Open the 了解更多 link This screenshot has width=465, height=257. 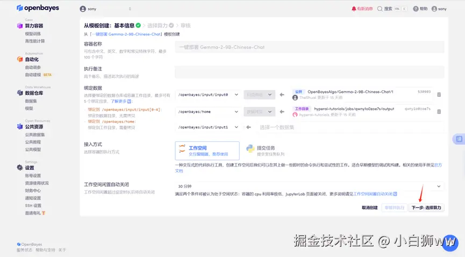point(121,101)
